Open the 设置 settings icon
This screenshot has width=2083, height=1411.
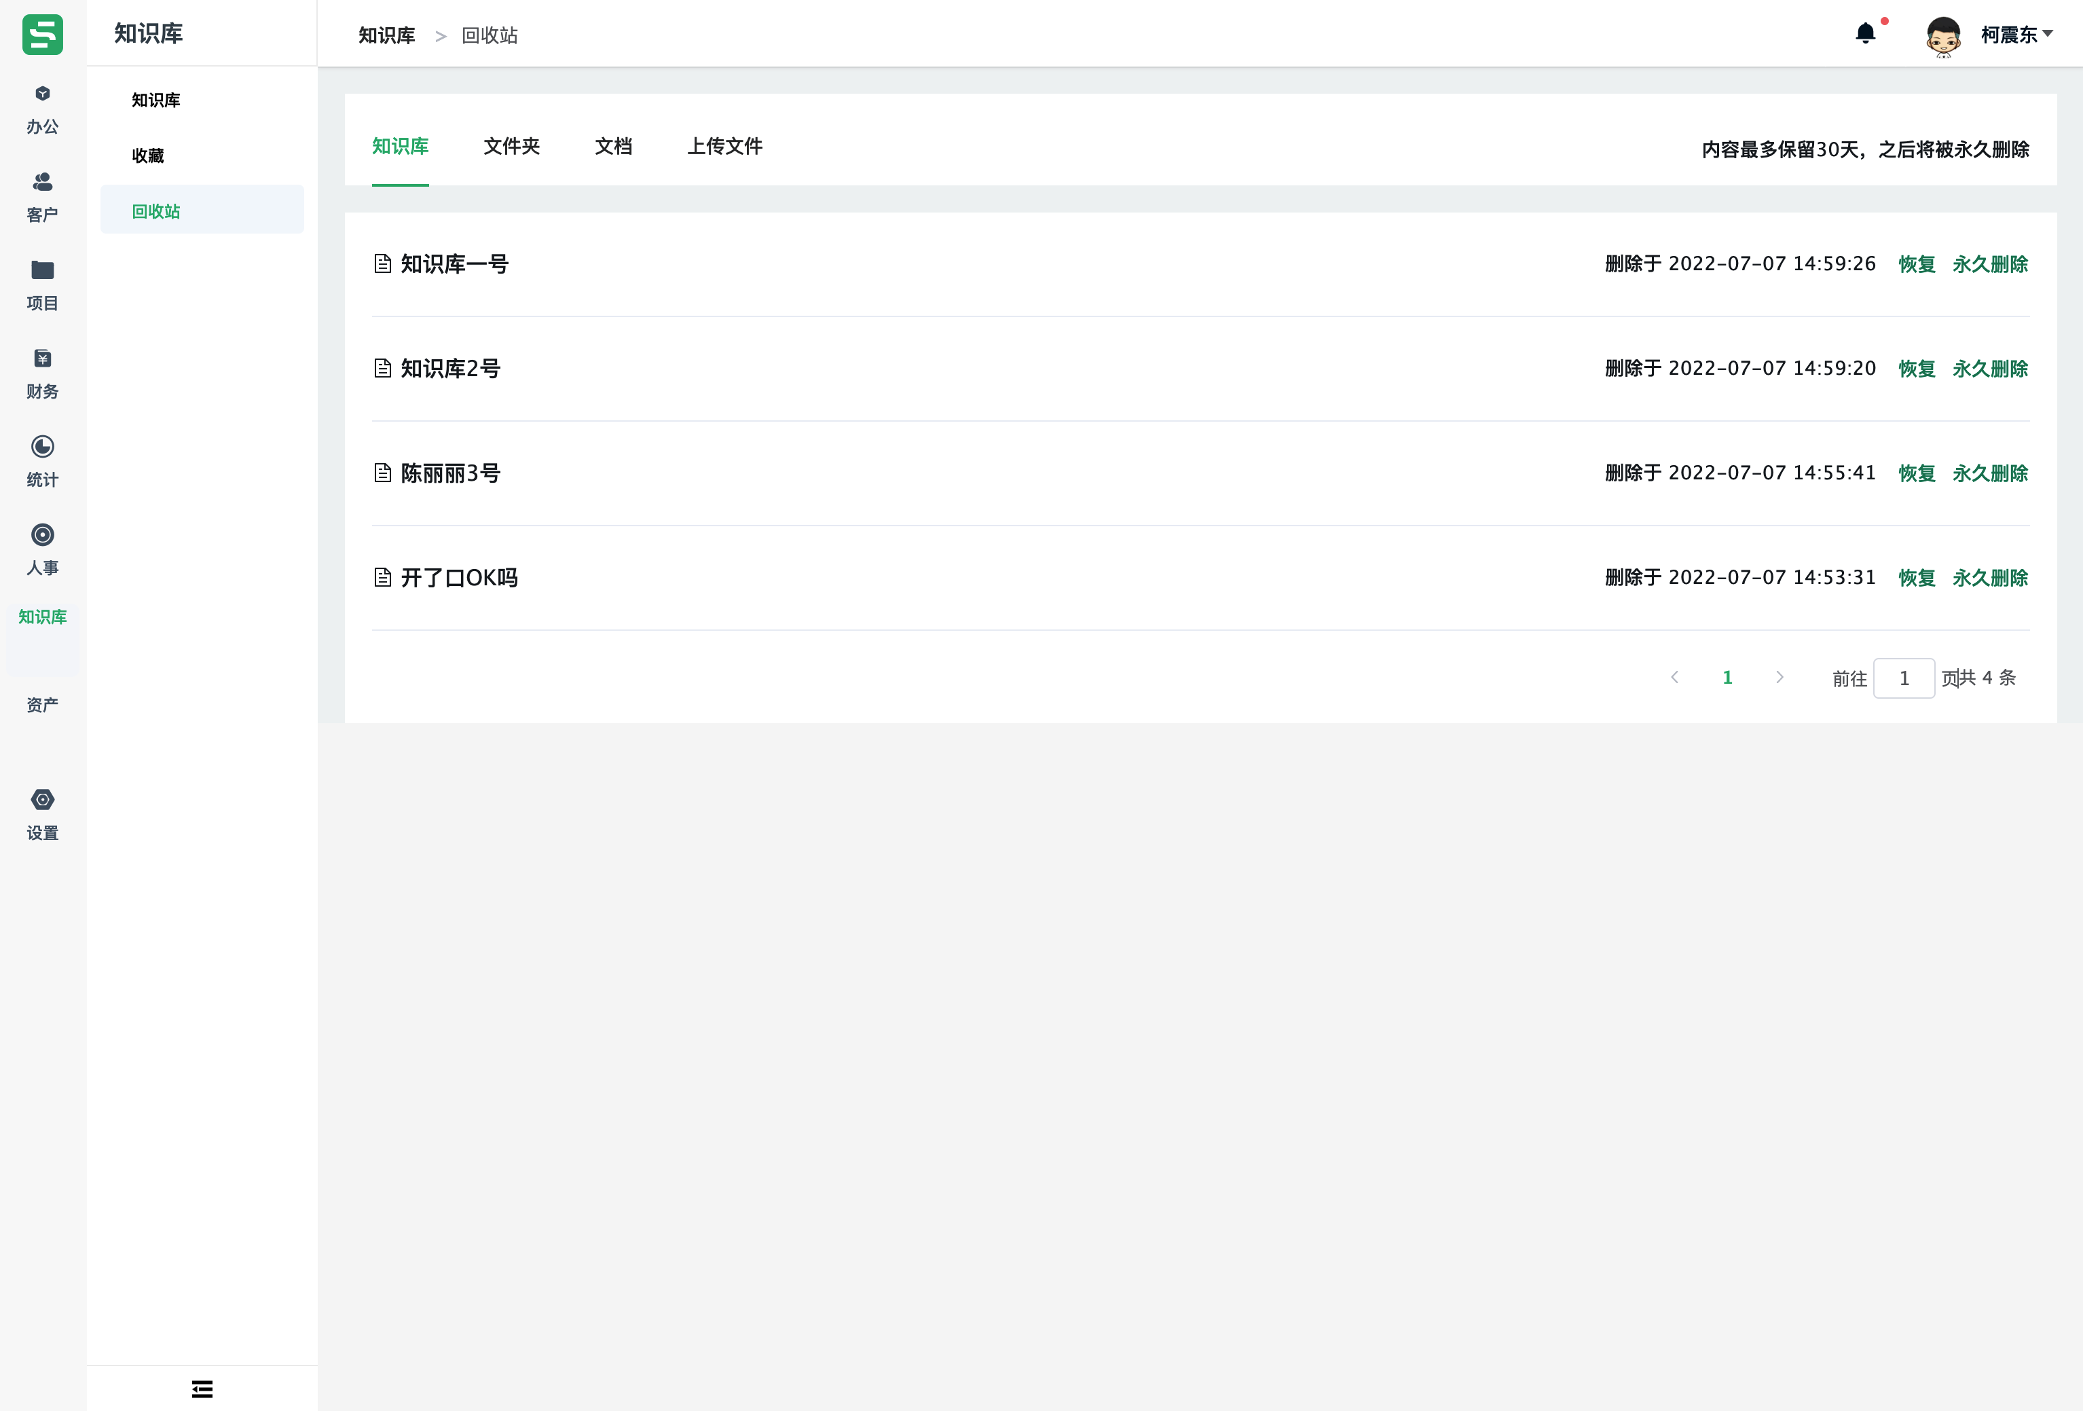pos(42,800)
